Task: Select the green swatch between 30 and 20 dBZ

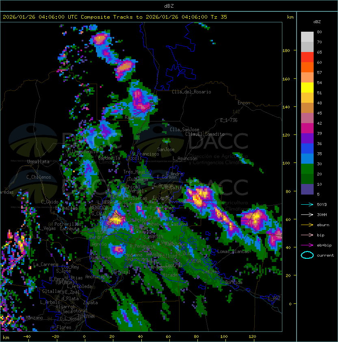Action: [x=307, y=169]
